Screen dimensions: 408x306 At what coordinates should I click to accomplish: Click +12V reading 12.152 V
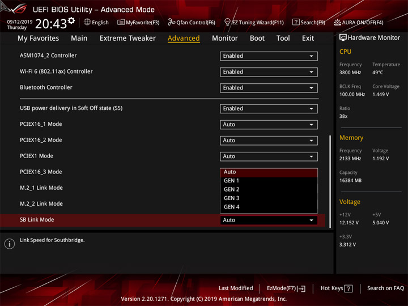click(349, 223)
